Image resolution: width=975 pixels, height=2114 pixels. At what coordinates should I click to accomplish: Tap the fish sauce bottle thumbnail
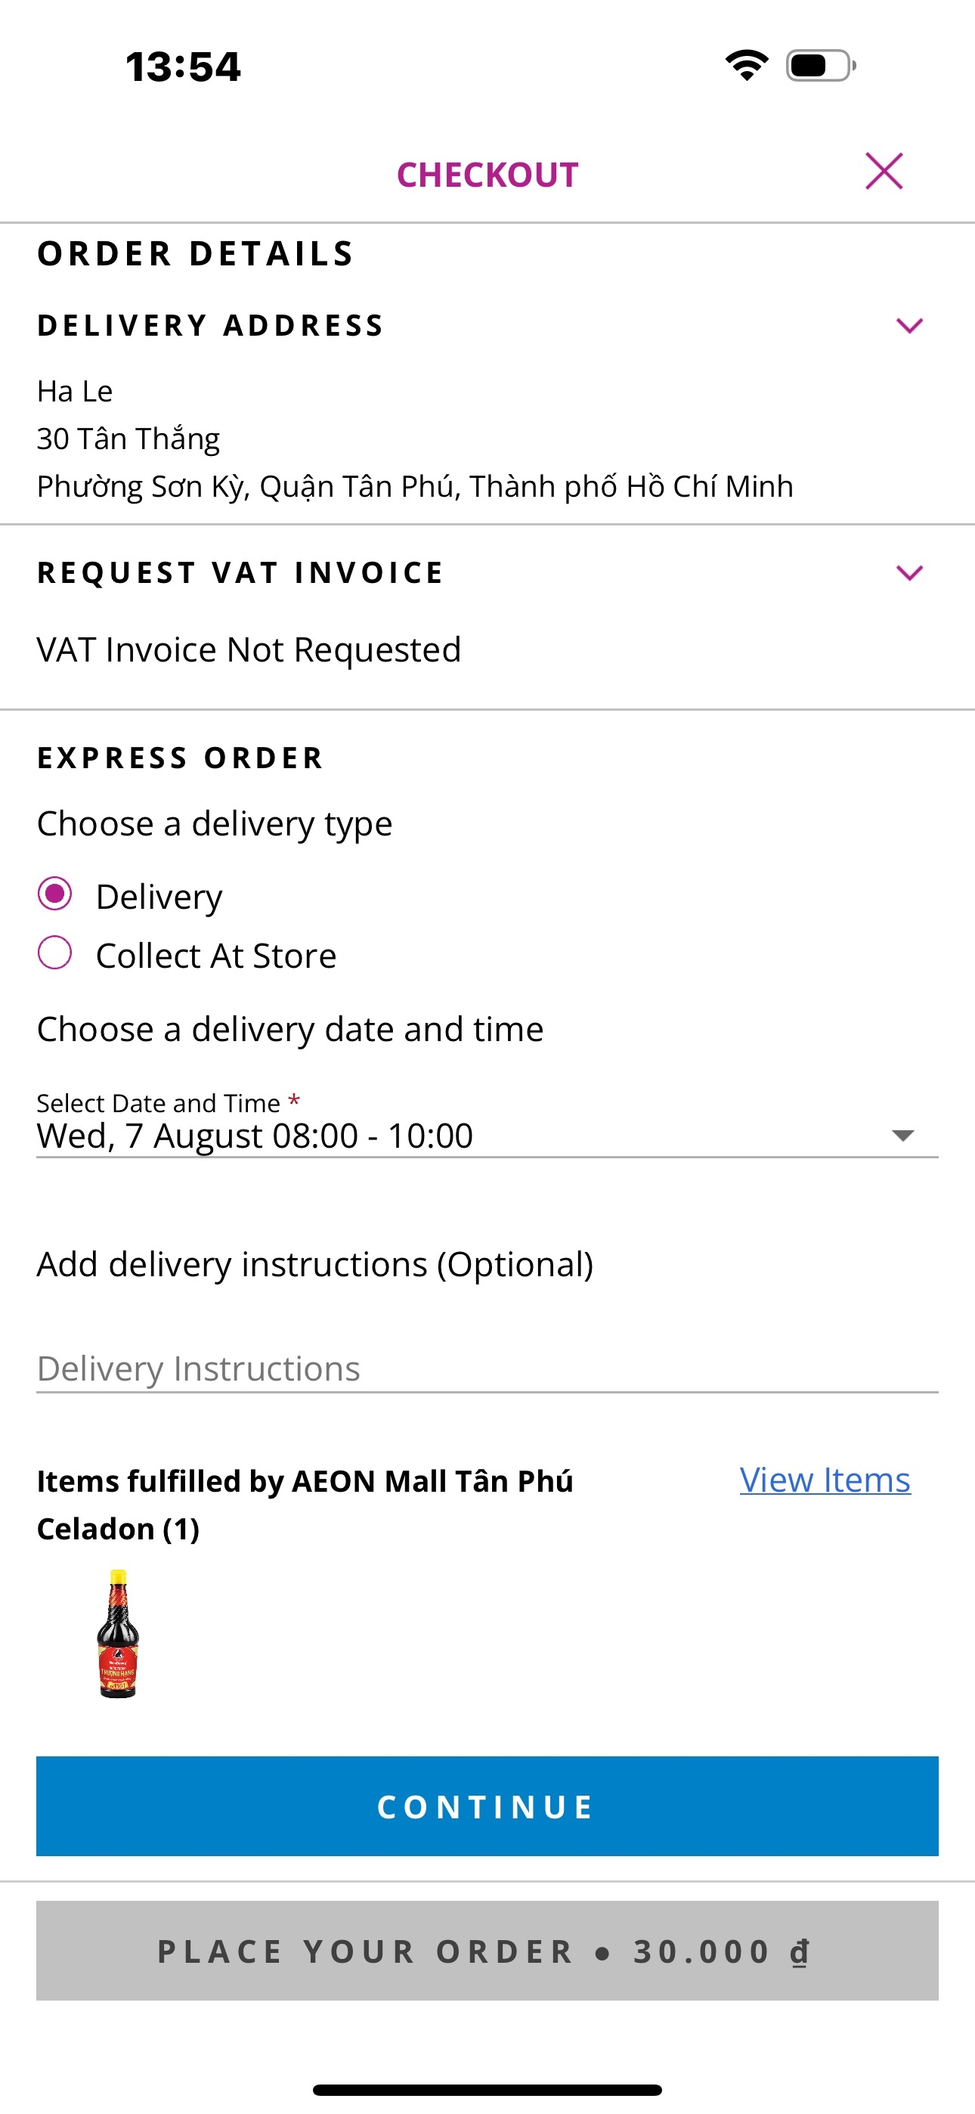(118, 1633)
